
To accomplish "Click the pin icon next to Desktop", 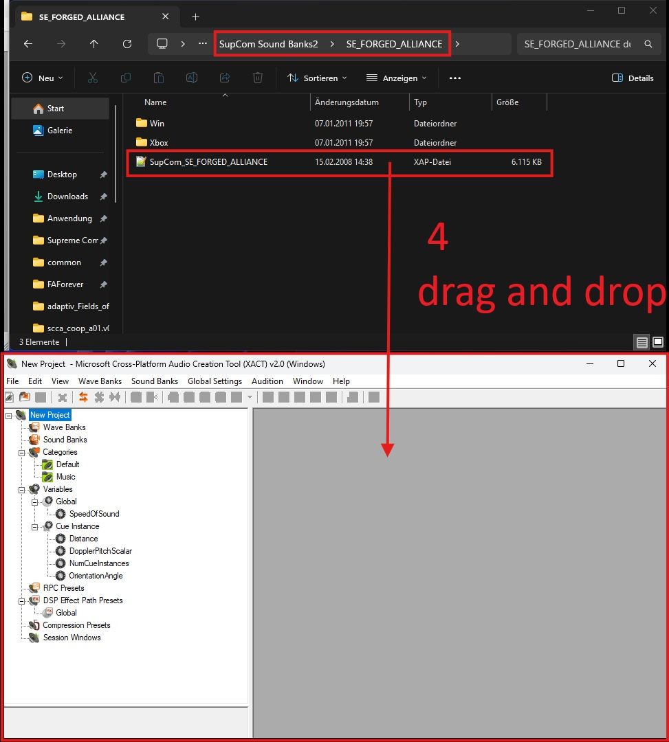I will point(104,175).
